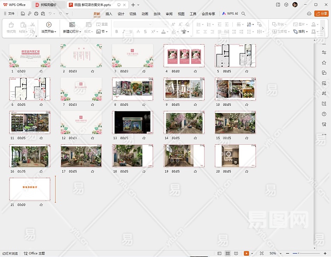Click the search icon beside WPS AI
This screenshot has width=331, height=257.
(244, 14)
